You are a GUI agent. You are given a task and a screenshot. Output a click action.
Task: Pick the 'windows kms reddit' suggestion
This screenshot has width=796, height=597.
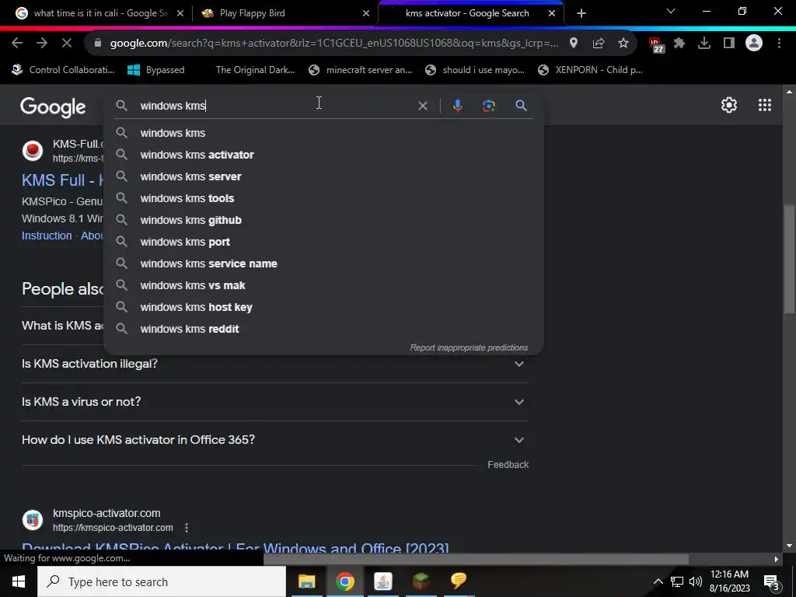click(x=324, y=330)
